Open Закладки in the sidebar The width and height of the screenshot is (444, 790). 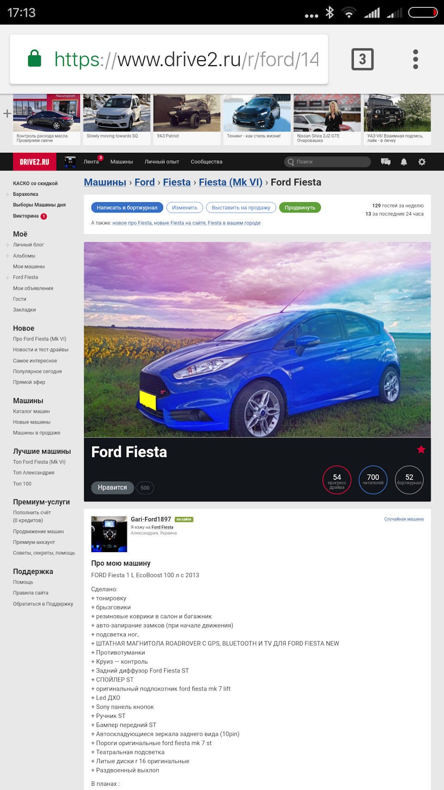[25, 310]
